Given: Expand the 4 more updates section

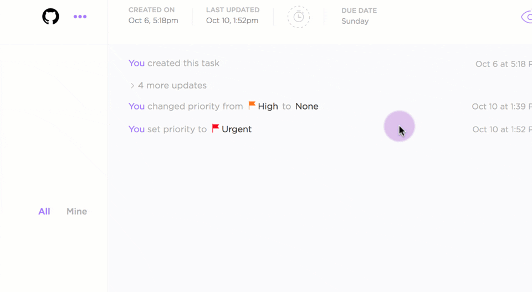Looking at the screenshot, I should click(x=168, y=86).
